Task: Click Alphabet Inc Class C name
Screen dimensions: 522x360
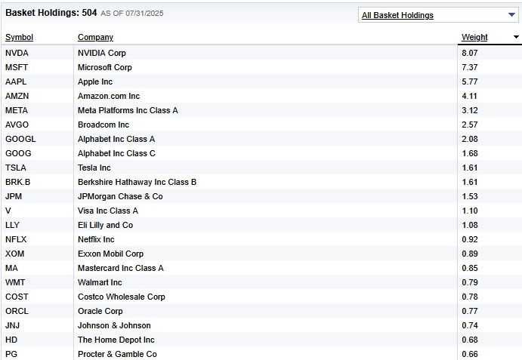Action: (x=116, y=153)
